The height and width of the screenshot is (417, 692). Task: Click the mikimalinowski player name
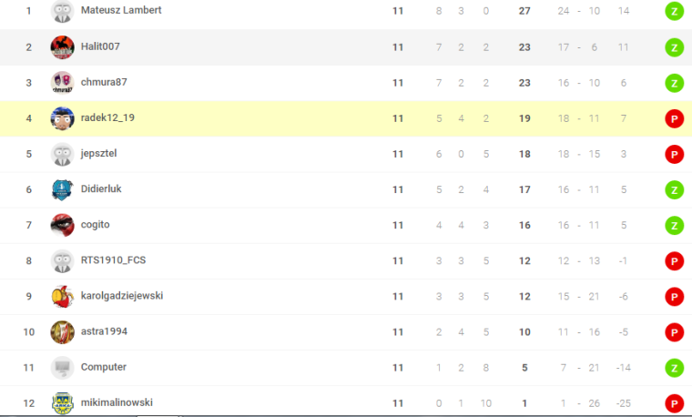pyautogui.click(x=117, y=402)
